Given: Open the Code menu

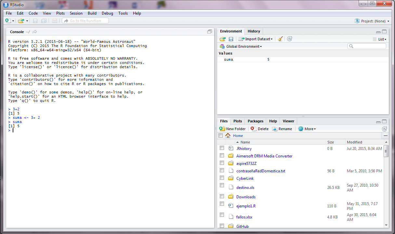Looking at the screenshot, I should [x=33, y=13].
